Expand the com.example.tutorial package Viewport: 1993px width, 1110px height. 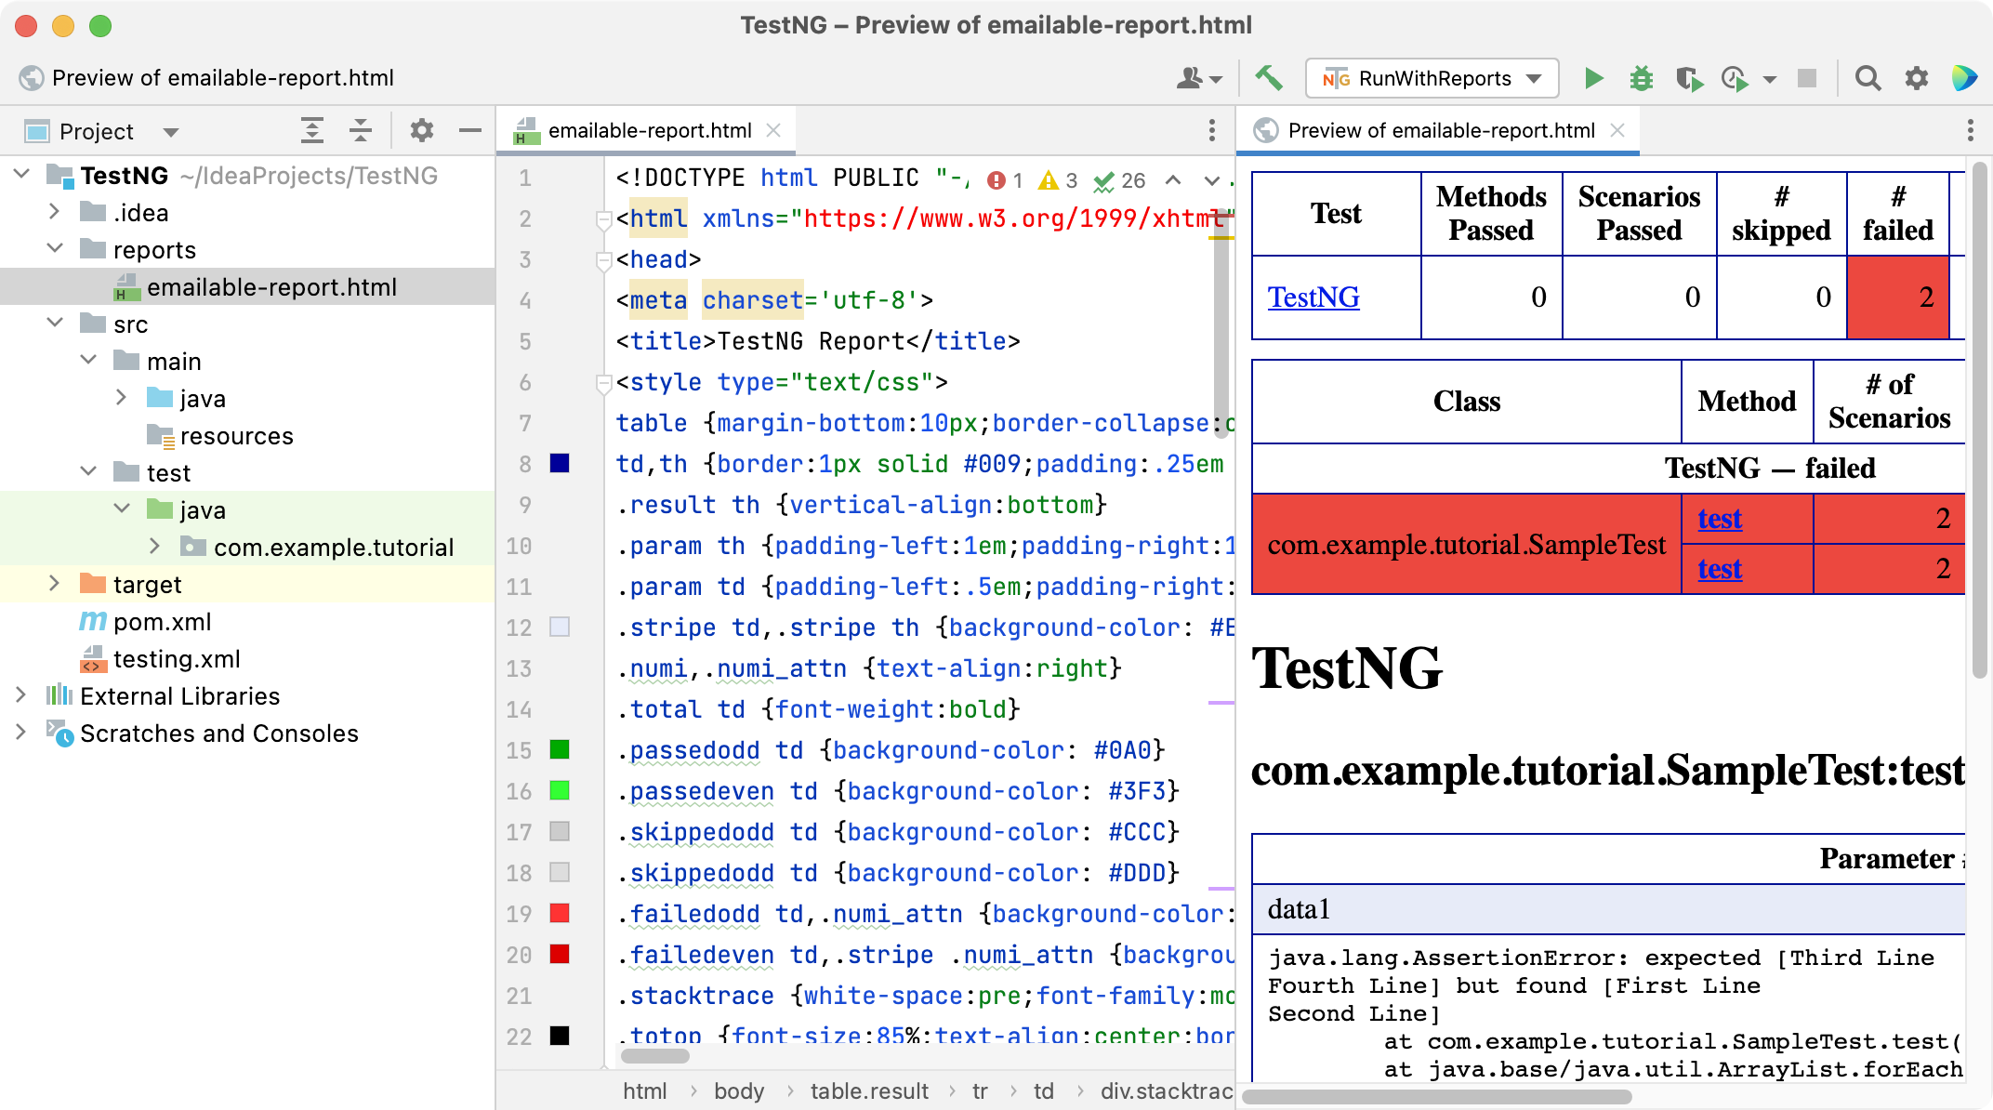[x=154, y=547]
